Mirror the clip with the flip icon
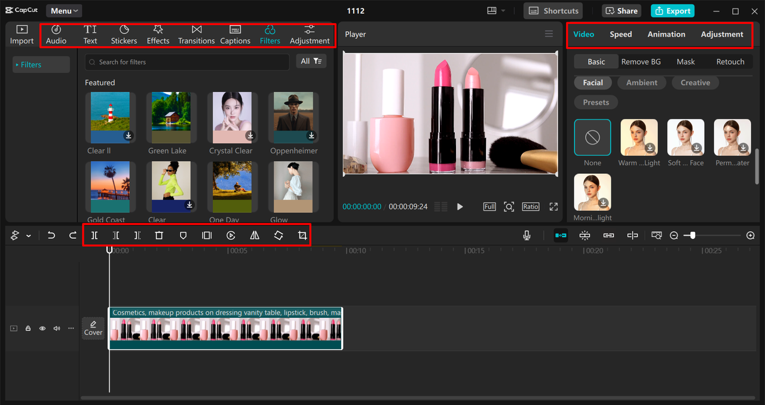 [255, 235]
